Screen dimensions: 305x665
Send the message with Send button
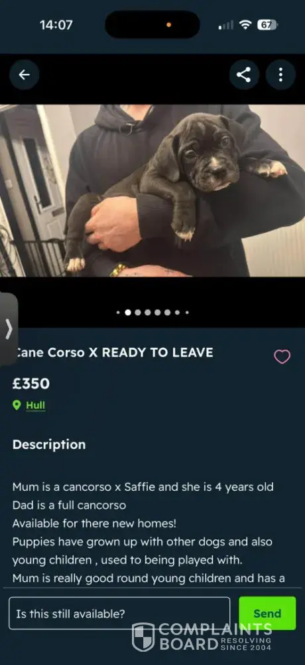point(267,613)
